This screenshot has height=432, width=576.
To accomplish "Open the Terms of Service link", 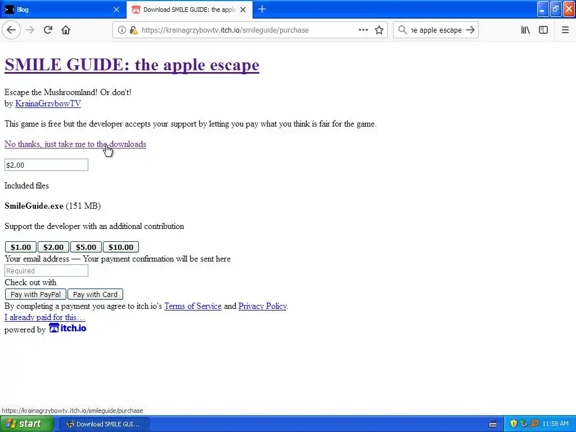I will click(x=193, y=306).
